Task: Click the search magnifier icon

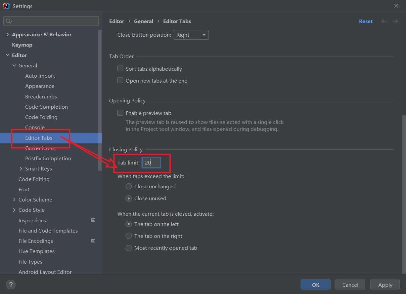Action: pyautogui.click(x=9, y=21)
